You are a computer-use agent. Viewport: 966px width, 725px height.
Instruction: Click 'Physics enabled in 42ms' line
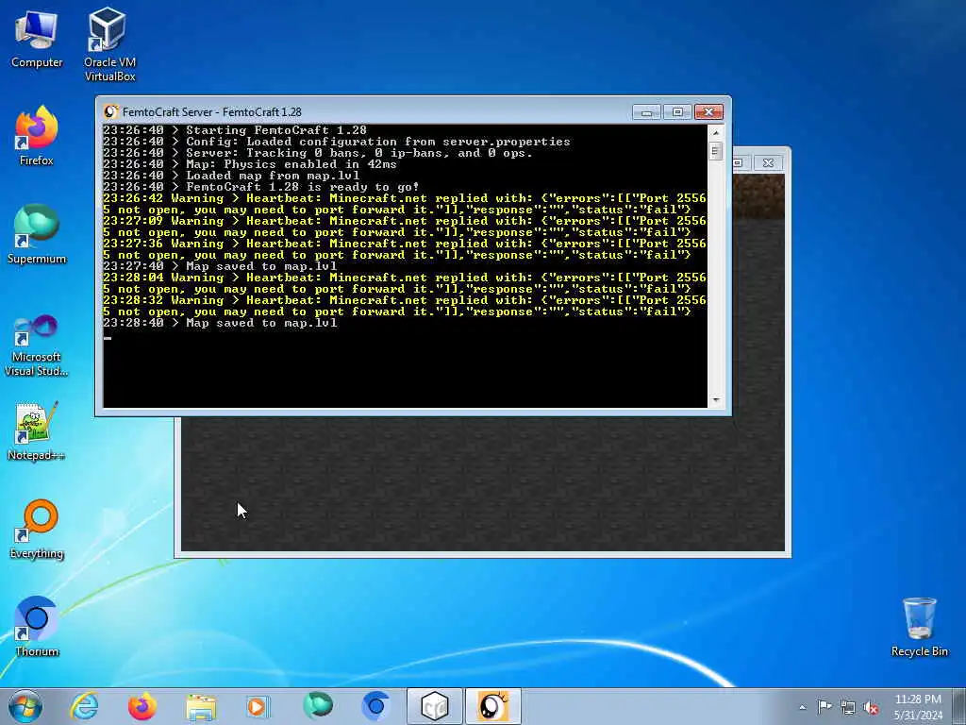click(249, 164)
